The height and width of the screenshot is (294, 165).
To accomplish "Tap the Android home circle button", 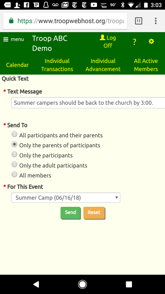I will [82, 284].
